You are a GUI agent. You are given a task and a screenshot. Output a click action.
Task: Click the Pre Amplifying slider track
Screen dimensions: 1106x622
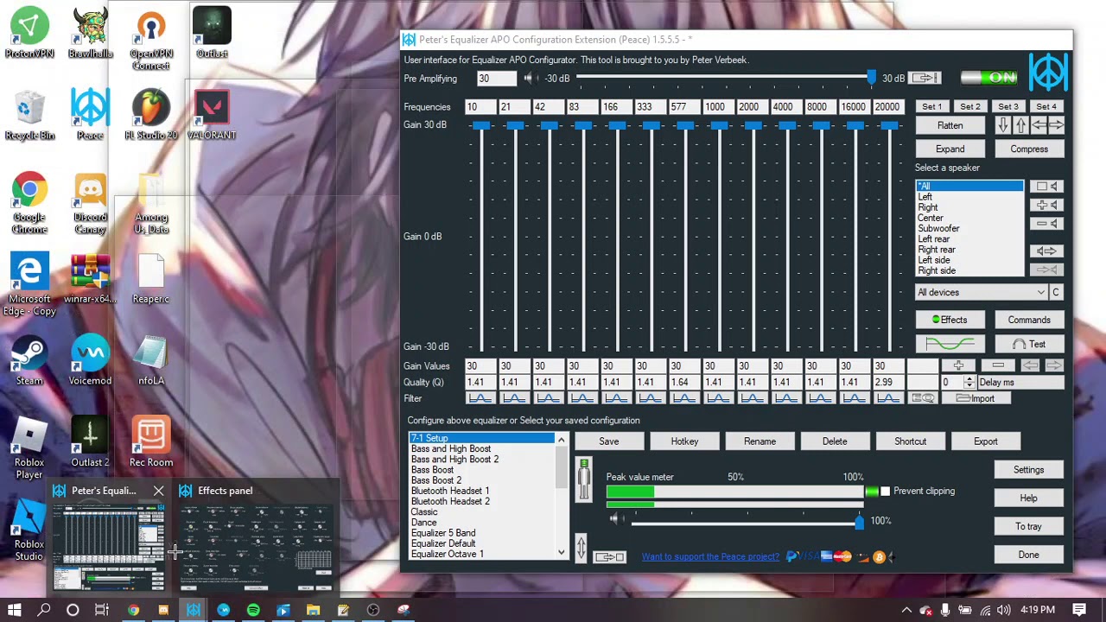click(724, 79)
